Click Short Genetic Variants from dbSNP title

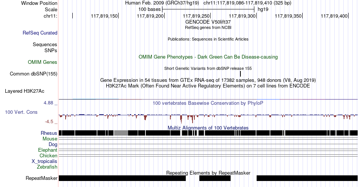click(x=208, y=68)
